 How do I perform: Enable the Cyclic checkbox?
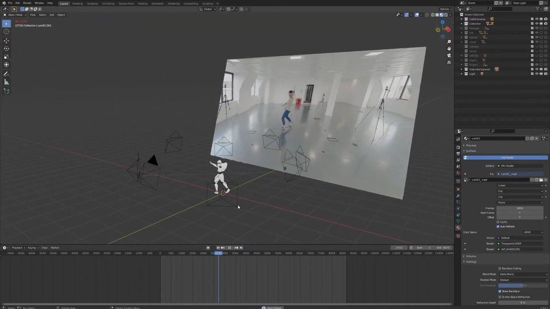[x=499, y=222]
